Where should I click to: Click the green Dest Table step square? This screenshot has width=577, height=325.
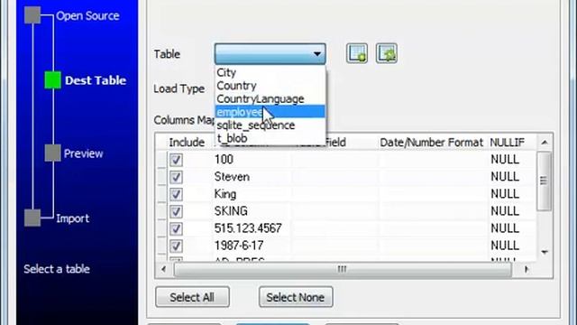[x=52, y=80]
